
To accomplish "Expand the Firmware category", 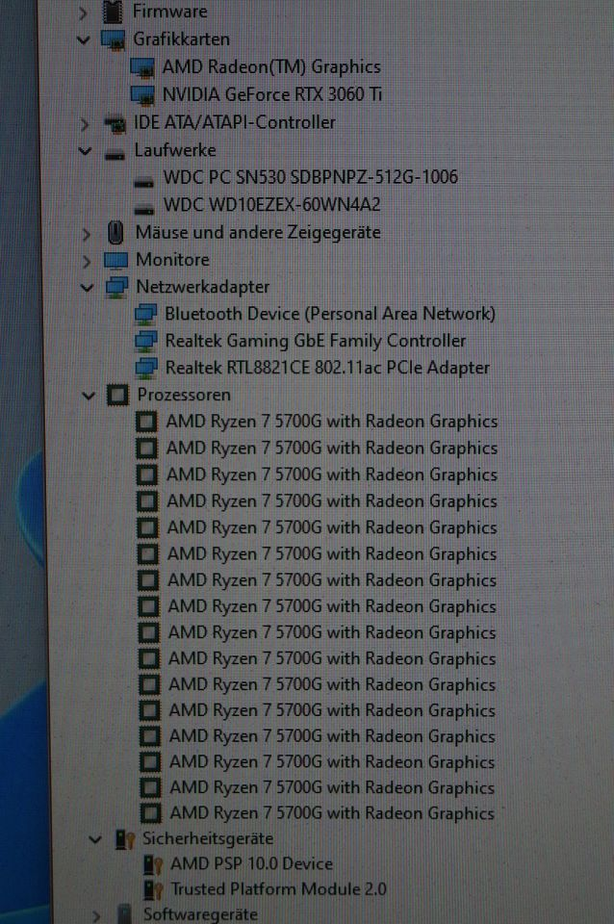I will pyautogui.click(x=83, y=13).
